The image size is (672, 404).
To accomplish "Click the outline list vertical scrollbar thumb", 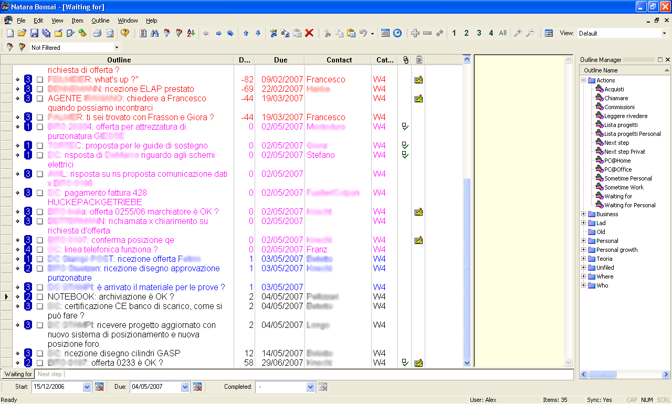I will pos(467,268).
